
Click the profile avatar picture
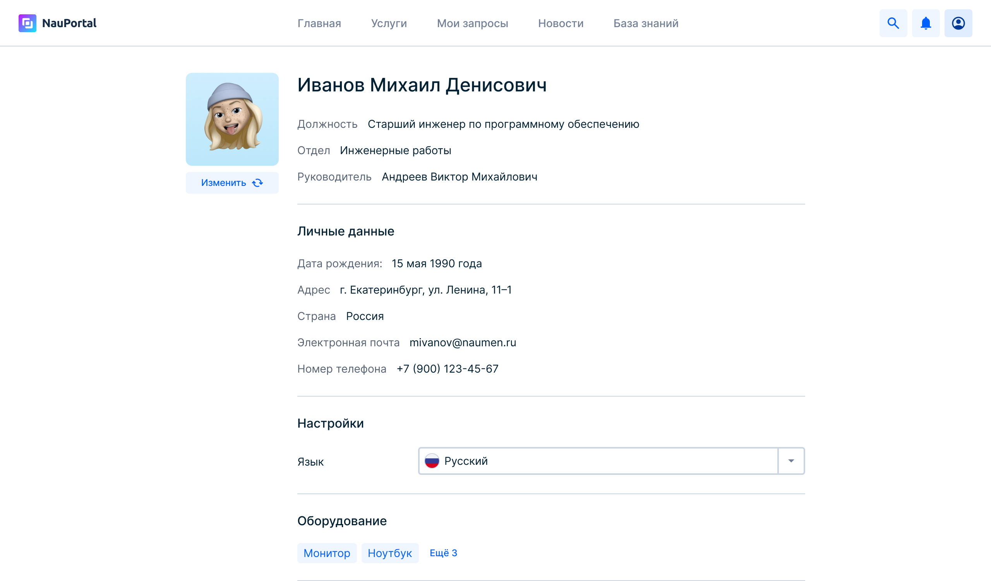pos(232,119)
